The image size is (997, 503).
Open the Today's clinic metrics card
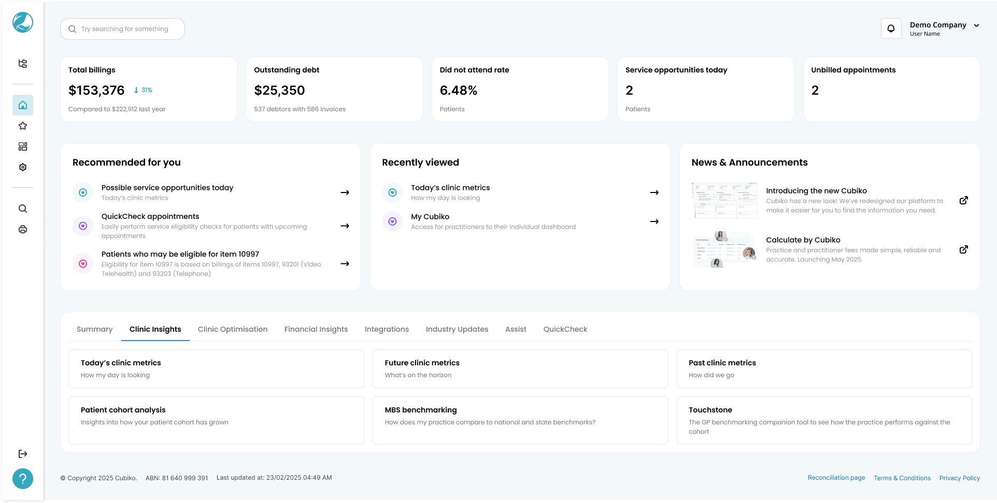(x=216, y=369)
